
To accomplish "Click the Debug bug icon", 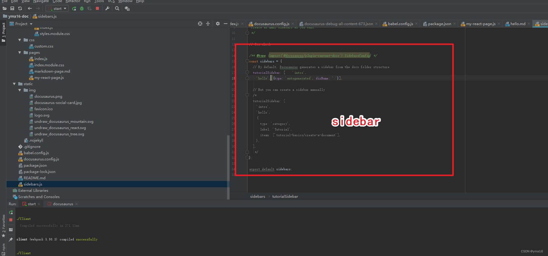I will [x=82, y=8].
